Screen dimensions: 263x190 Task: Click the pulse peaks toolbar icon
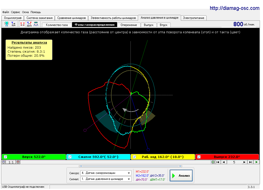pyautogui.click(x=36, y=24)
